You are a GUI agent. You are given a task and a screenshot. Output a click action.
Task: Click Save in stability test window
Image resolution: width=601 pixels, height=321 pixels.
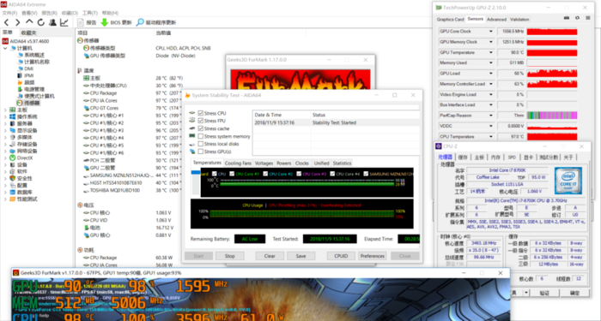point(300,256)
